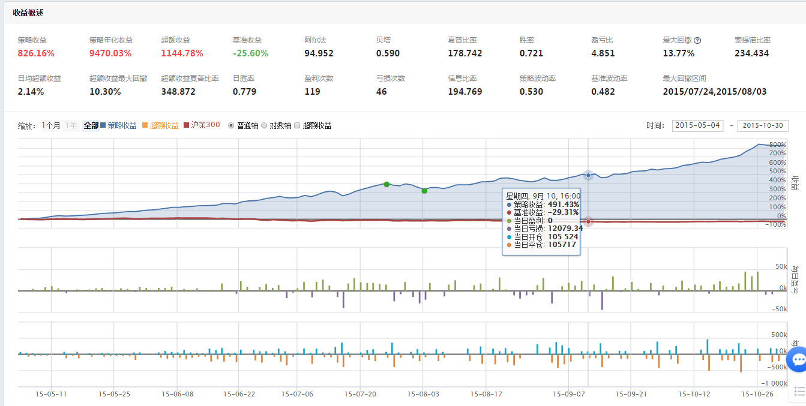Image resolution: width=806 pixels, height=406 pixels.
Task: Click the green drawdown start marker near 15-07-24
Action: click(x=386, y=184)
